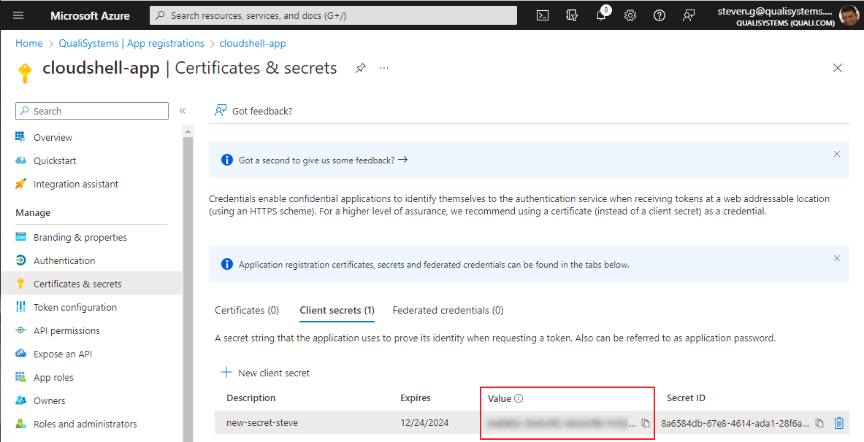This screenshot has width=864, height=442.
Task: Delete the new-secret-steve client secret
Action: pos(839,423)
